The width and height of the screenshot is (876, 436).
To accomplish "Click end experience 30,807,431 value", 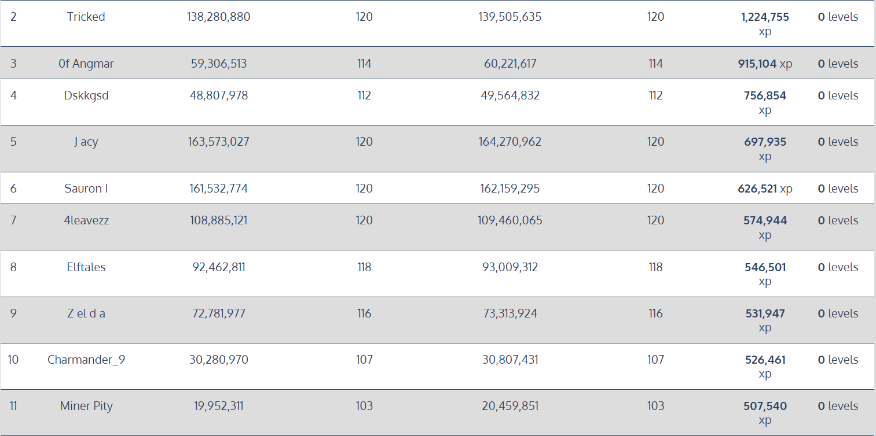I will tap(510, 360).
